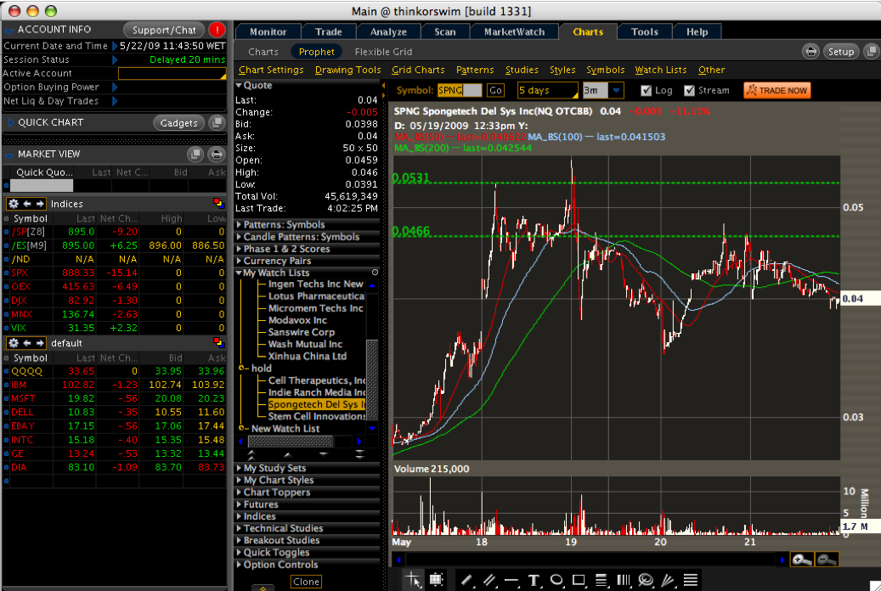Click the Gadgets button

[178, 123]
